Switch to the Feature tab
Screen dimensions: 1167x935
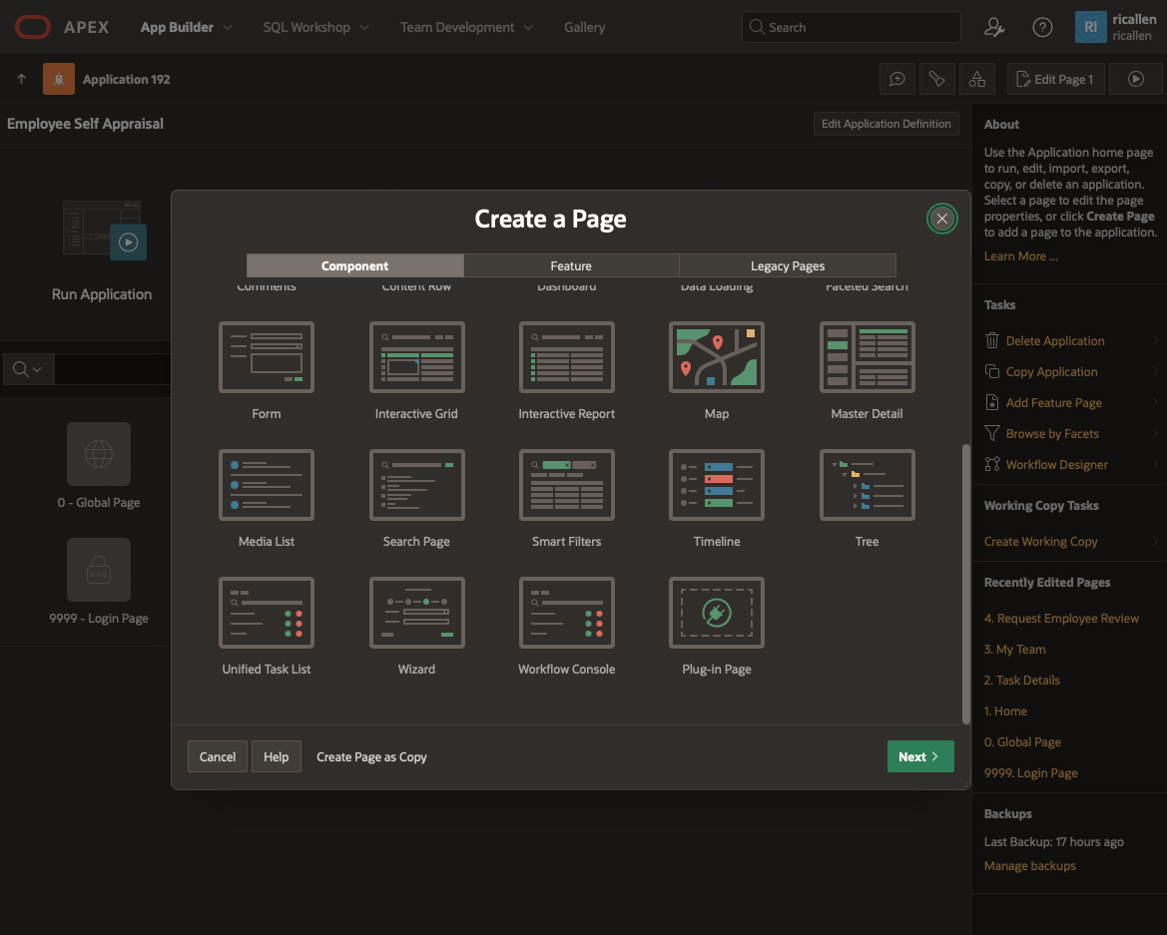click(x=572, y=265)
